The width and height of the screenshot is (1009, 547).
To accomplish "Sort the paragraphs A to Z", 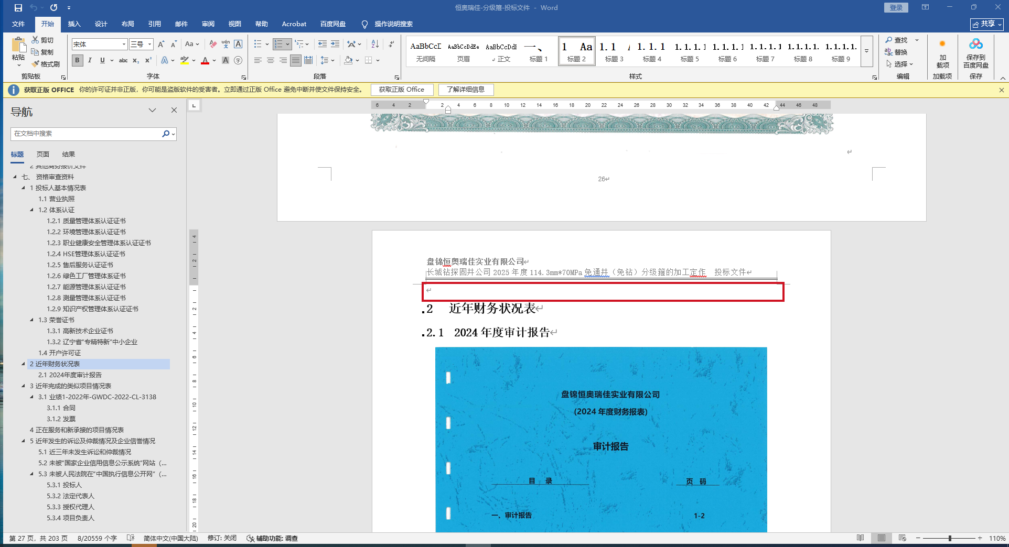I will 375,45.
